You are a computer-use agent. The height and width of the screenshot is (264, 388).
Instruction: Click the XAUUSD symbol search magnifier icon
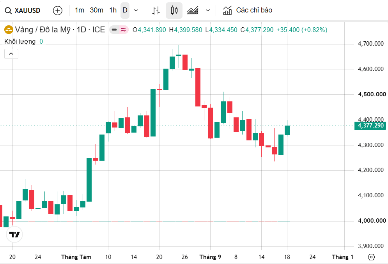tap(8, 11)
